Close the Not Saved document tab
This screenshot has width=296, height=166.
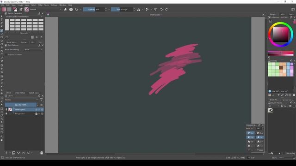[x=263, y=15]
